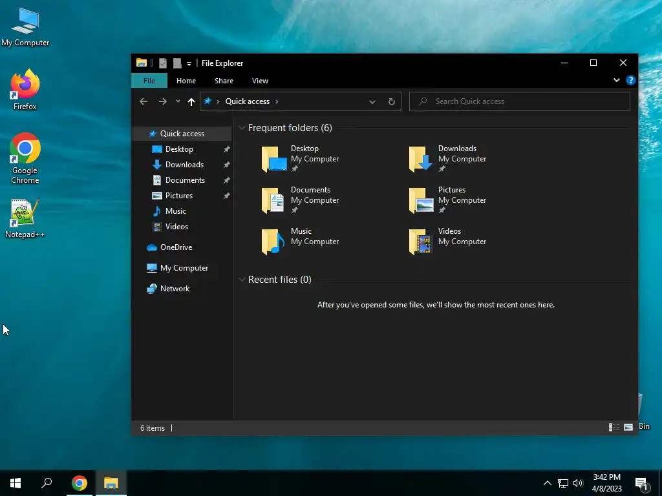Select Pictures in the navigation pane
Screen dimensions: 662x496
click(179, 196)
